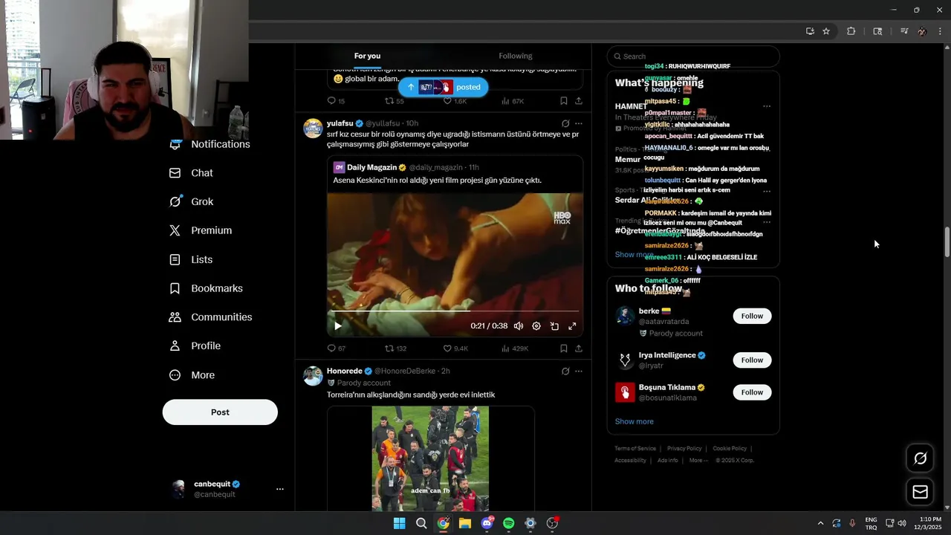The width and height of the screenshot is (951, 535).
Task: Open more options on yulafsu post
Action: 579,123
